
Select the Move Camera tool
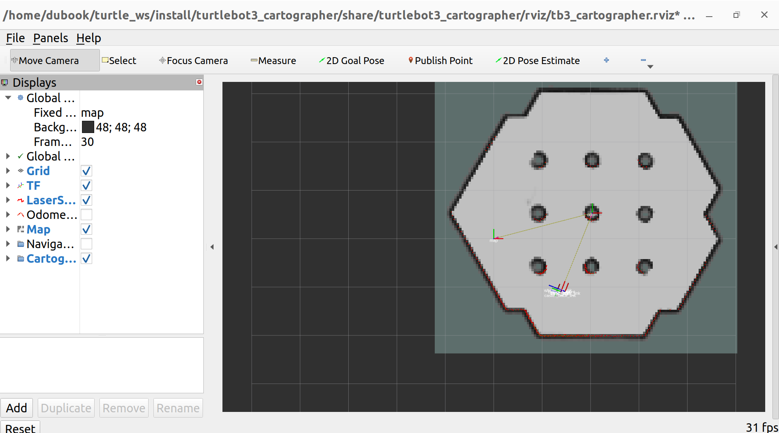(54, 60)
